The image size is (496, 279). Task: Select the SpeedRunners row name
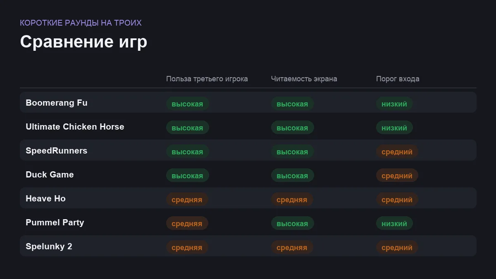[x=57, y=151]
